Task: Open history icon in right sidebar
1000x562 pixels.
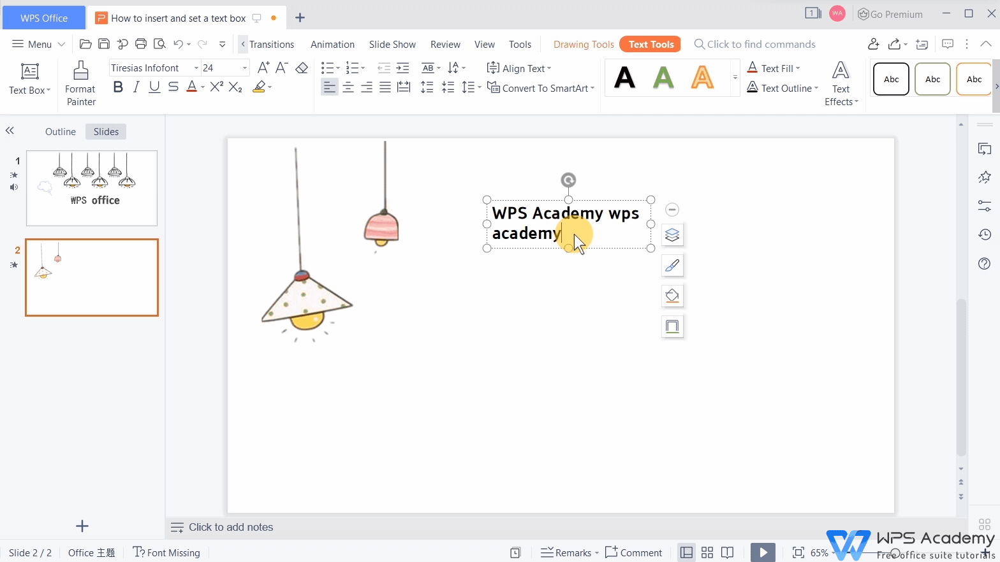Action: [x=984, y=235]
